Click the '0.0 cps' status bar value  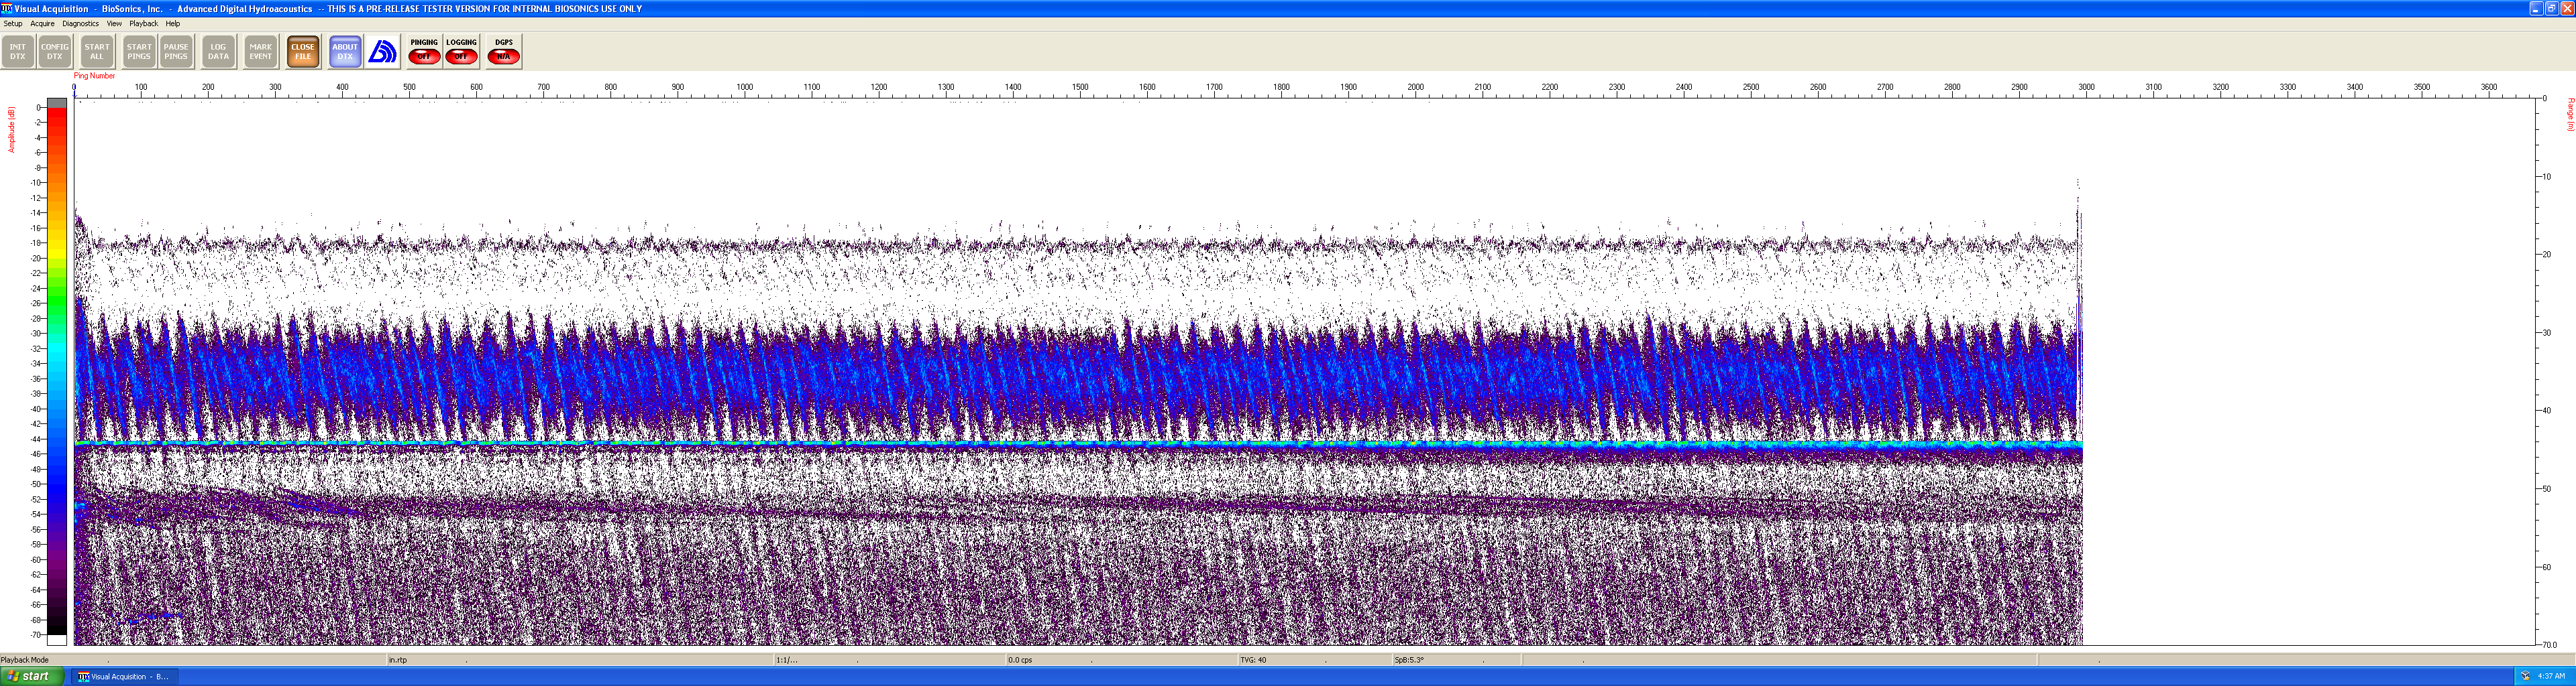click(x=1020, y=660)
